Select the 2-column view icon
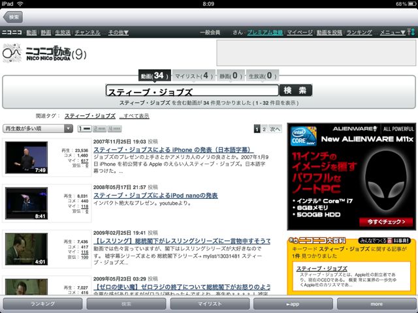Viewport: 418px width, 313px height. (99, 129)
